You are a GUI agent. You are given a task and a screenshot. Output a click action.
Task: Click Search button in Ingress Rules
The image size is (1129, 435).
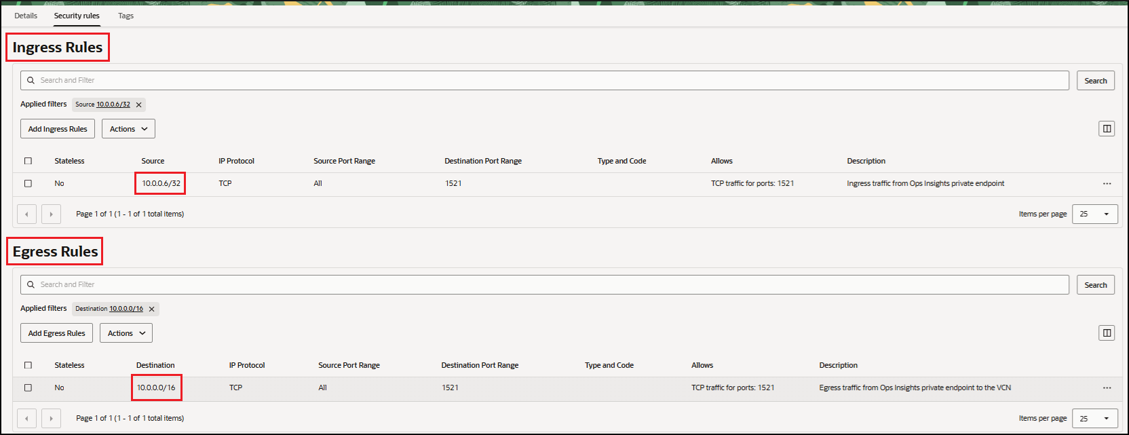tap(1095, 80)
